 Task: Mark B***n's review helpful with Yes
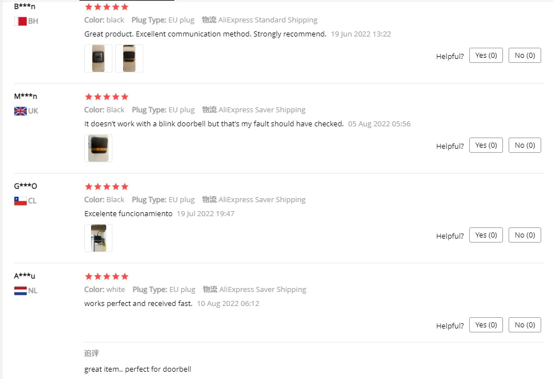(486, 56)
